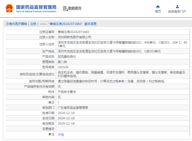Image resolution: width=192 pixels, height=141 pixels.
Task: Click the 政务服务门户 person icon
Action: [177, 7]
